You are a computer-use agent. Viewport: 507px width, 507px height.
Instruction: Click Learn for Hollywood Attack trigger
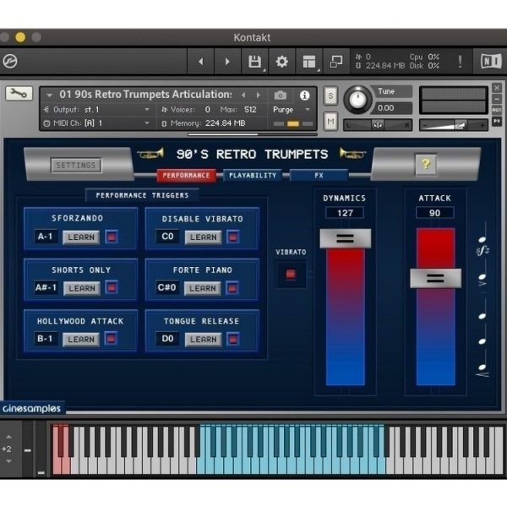point(81,339)
